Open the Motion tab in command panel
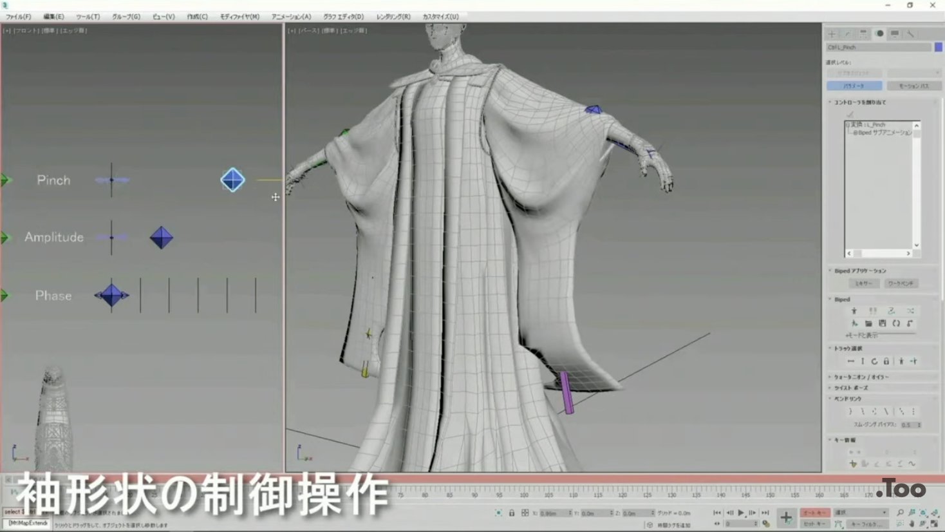This screenshot has height=532, width=945. click(879, 33)
